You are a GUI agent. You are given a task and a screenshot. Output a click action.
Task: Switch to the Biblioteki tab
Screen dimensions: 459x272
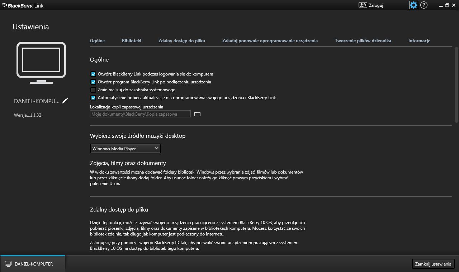point(132,41)
